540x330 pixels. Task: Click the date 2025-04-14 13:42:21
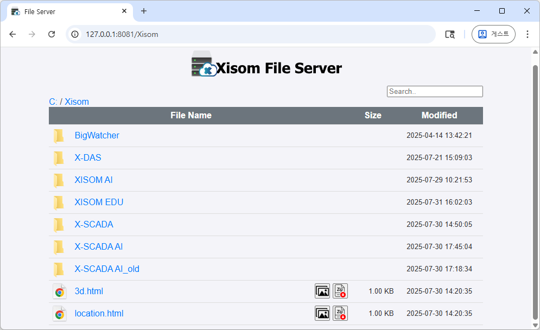pos(439,135)
